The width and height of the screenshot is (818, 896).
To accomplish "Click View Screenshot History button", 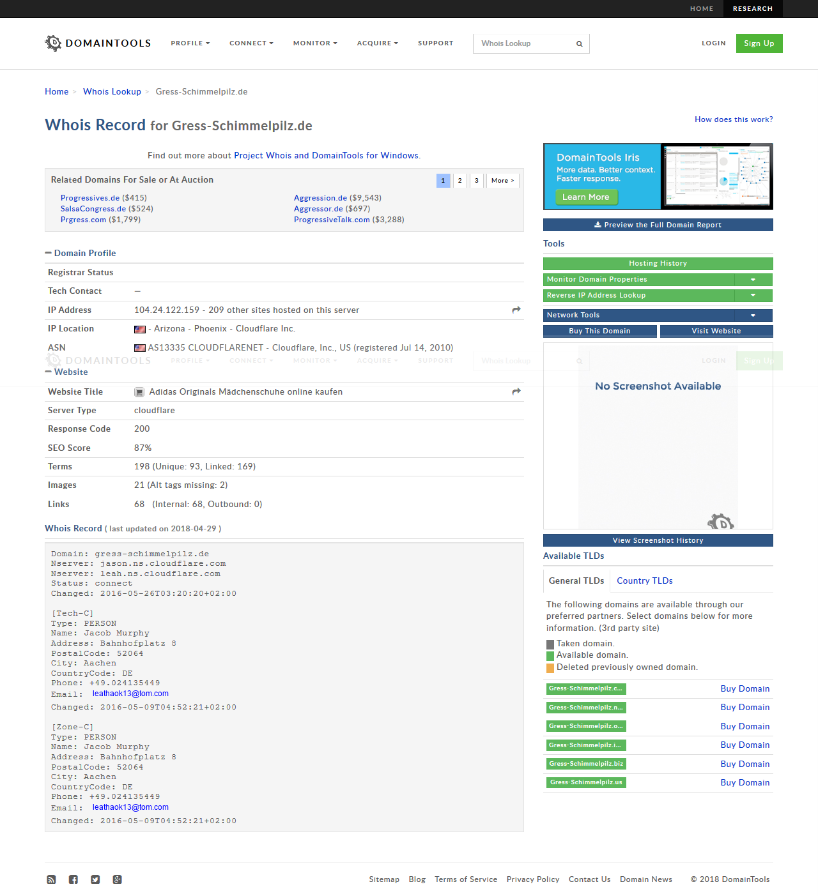I will (x=658, y=540).
